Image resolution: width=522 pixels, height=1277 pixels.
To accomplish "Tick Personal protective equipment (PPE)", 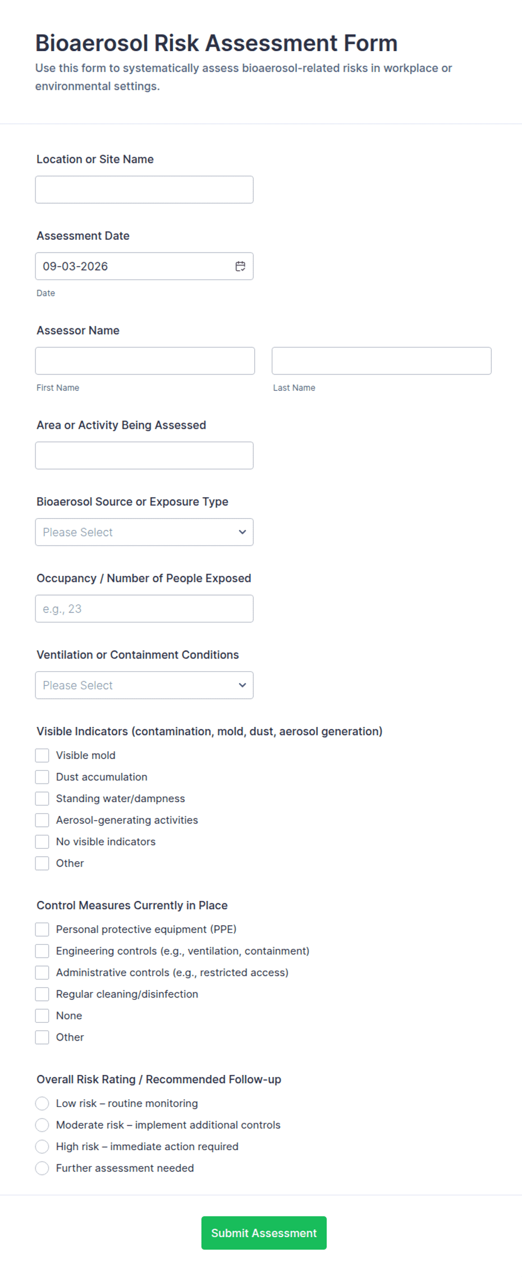I will point(42,930).
